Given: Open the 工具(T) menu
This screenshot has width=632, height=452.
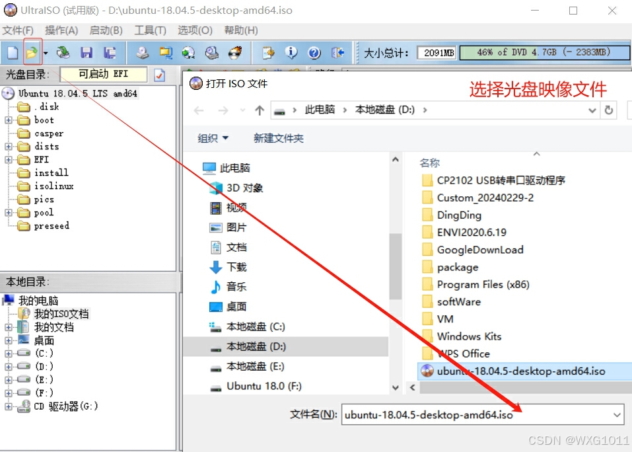Looking at the screenshot, I should click(x=151, y=30).
